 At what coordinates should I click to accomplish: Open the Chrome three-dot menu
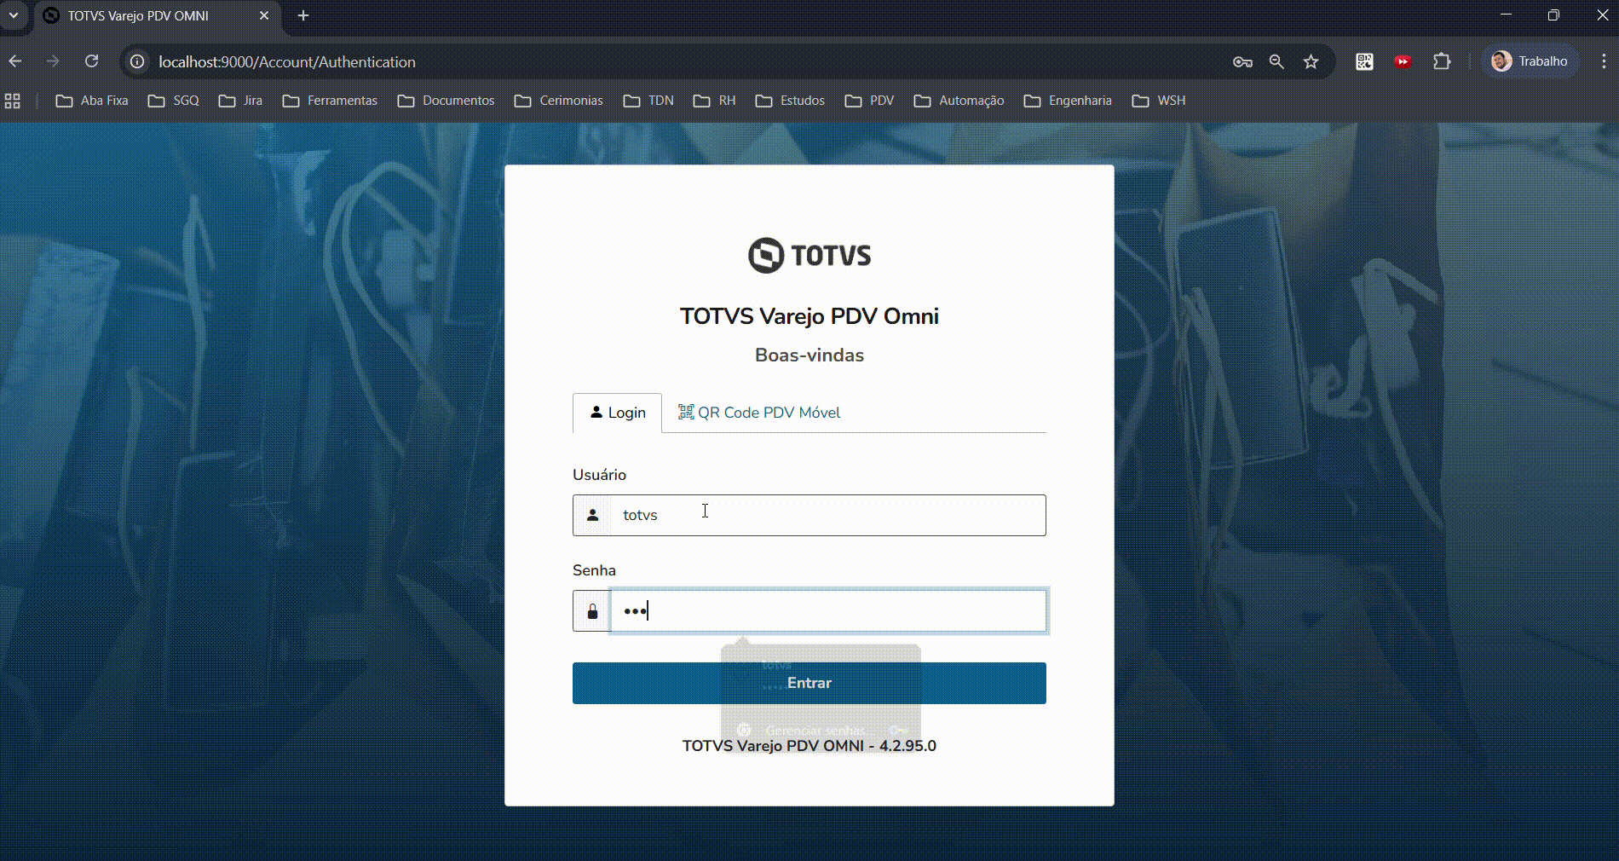click(x=1604, y=61)
